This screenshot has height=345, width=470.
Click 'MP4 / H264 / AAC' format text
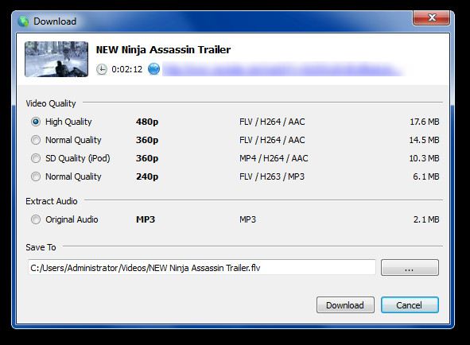pyautogui.click(x=274, y=158)
